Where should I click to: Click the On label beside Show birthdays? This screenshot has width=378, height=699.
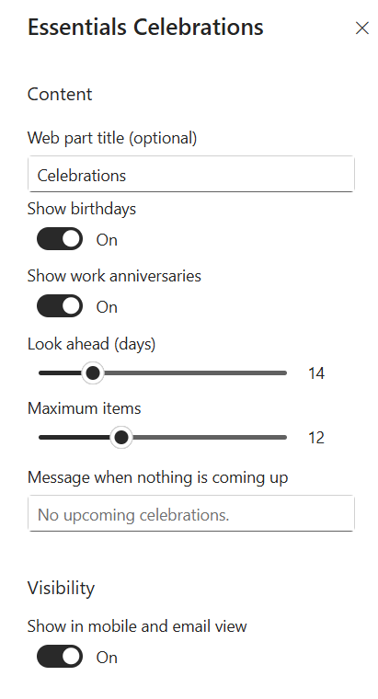click(x=107, y=240)
